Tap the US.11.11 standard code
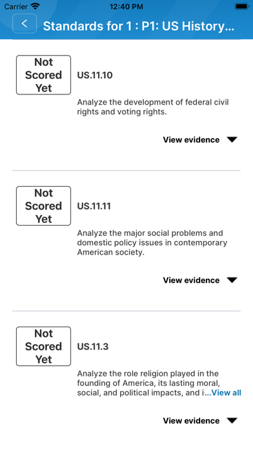Viewport: 253px width, 450px height. (x=94, y=206)
